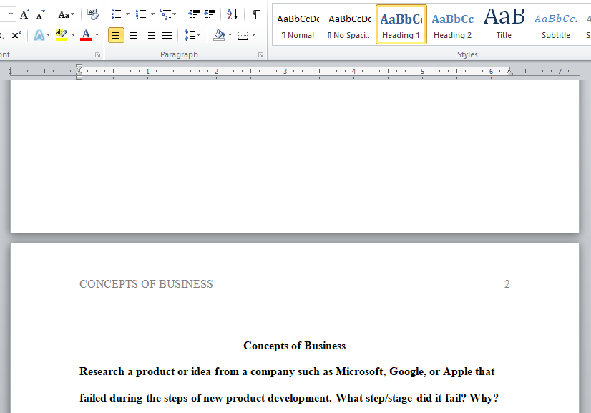Apply the Title style
591x413 pixels.
504,25
